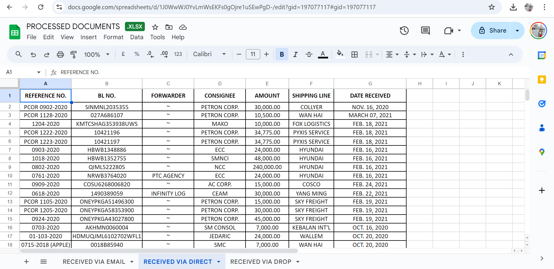
Task: Switch to RECEIVED VIA DROP sheet
Action: click(261, 262)
